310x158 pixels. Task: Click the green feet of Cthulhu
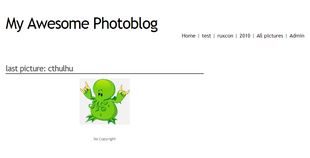coord(100,120)
